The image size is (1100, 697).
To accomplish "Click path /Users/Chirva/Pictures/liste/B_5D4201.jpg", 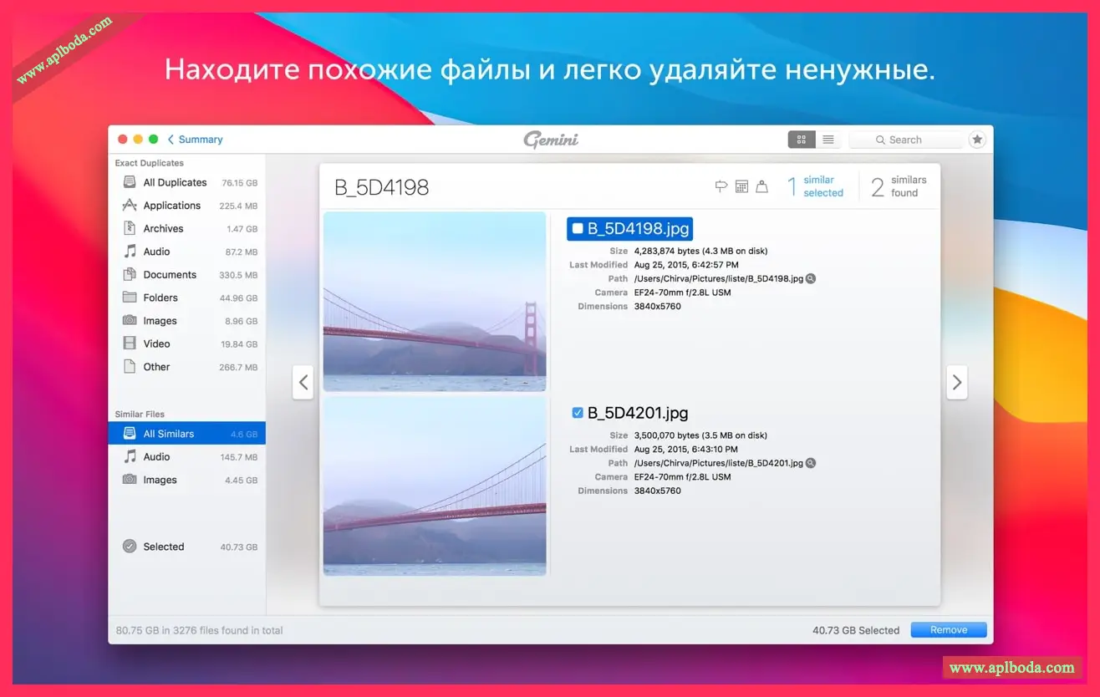I will 718,463.
